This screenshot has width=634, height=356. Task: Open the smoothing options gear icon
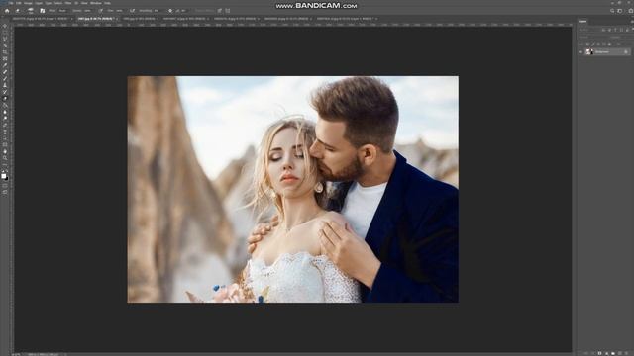(170, 11)
